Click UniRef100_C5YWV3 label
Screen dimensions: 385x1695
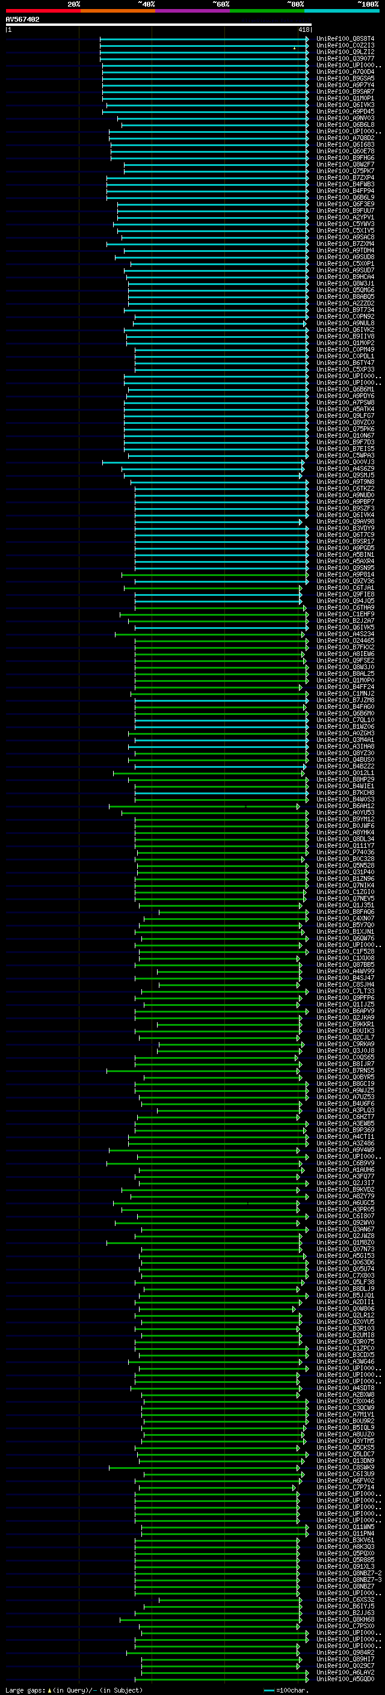(345, 224)
